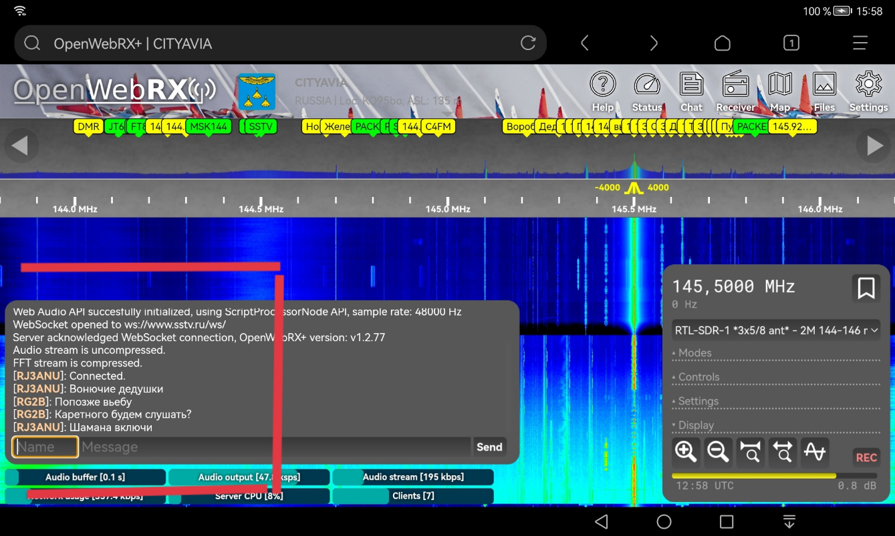Screen dimensions: 895x536
Task: Click the Server CPU status bar
Action: (x=249, y=496)
